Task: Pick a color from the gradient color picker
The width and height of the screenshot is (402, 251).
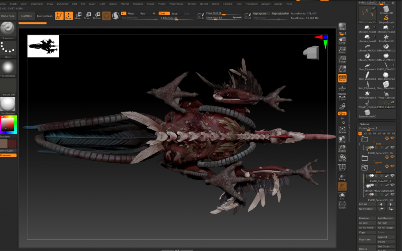Action: [8, 124]
